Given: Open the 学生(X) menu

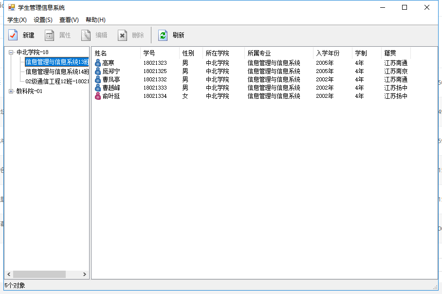Looking at the screenshot, I should point(17,20).
